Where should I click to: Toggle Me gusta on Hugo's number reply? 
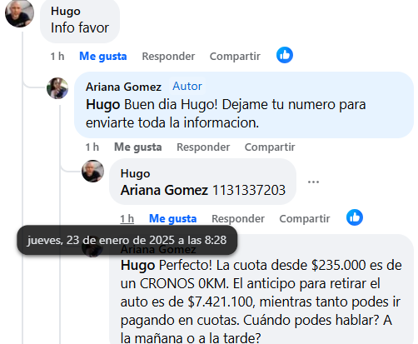coord(173,219)
